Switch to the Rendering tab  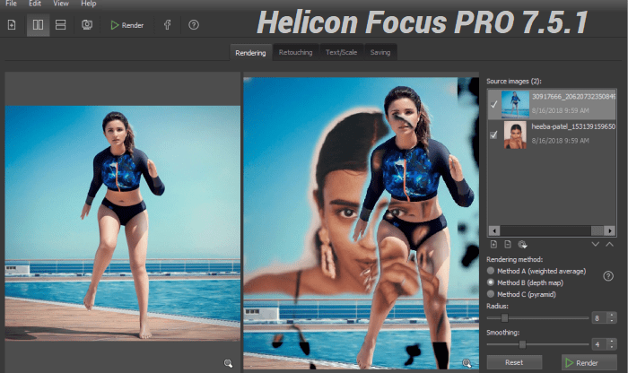click(x=250, y=53)
